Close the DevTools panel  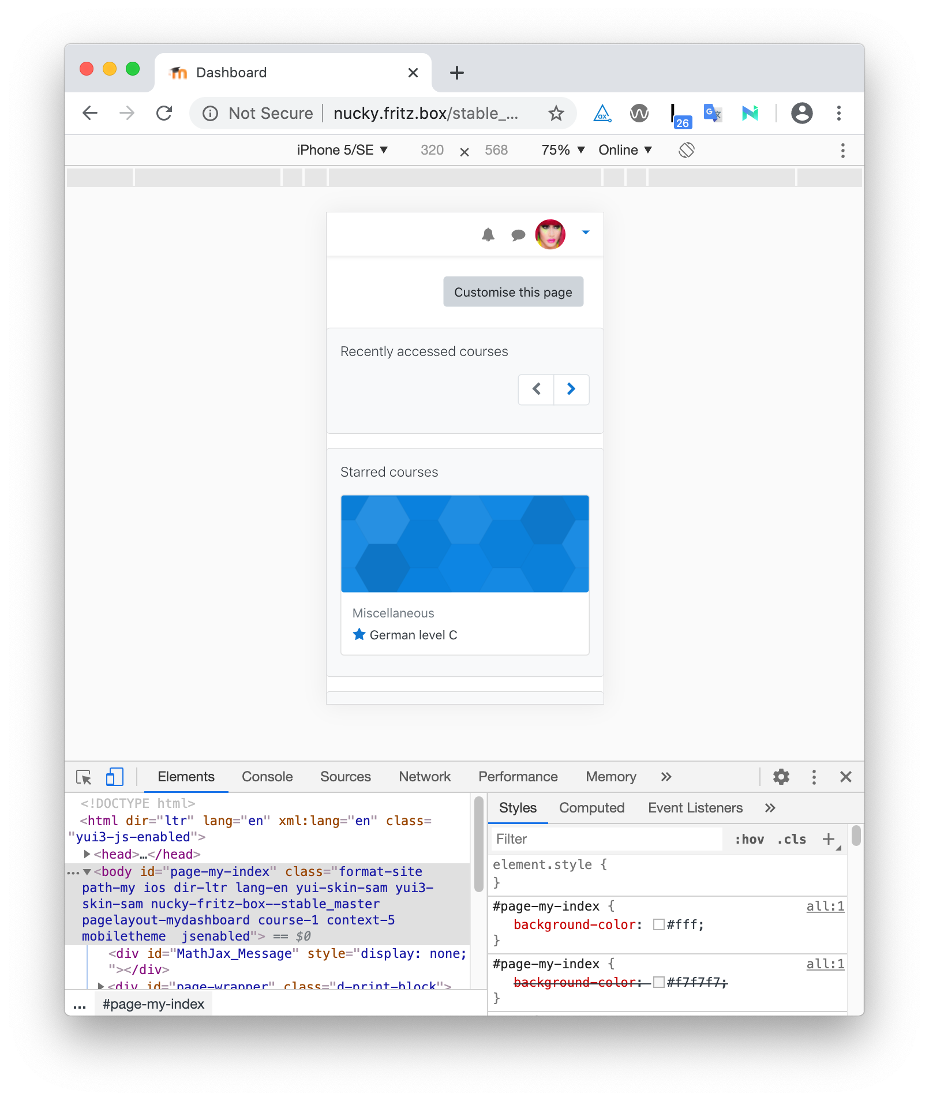[x=846, y=777]
